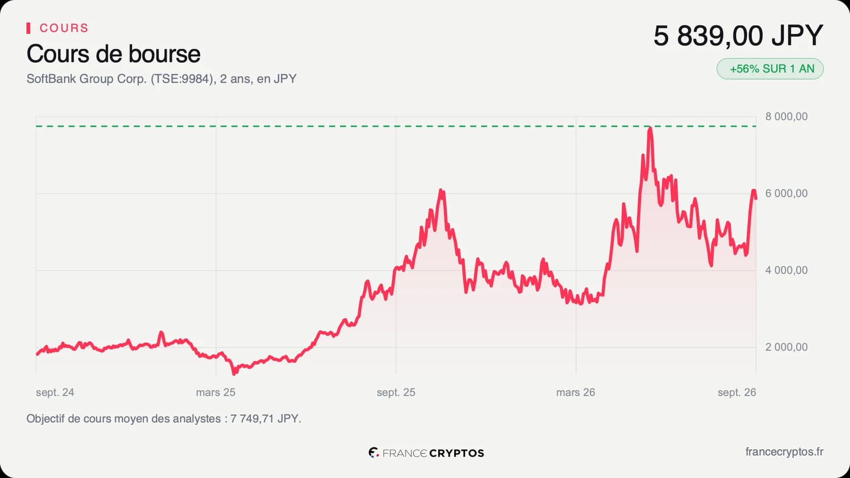Click the FRANCE CRYPTOS brand name
Image resolution: width=850 pixels, height=478 pixels.
(x=433, y=453)
